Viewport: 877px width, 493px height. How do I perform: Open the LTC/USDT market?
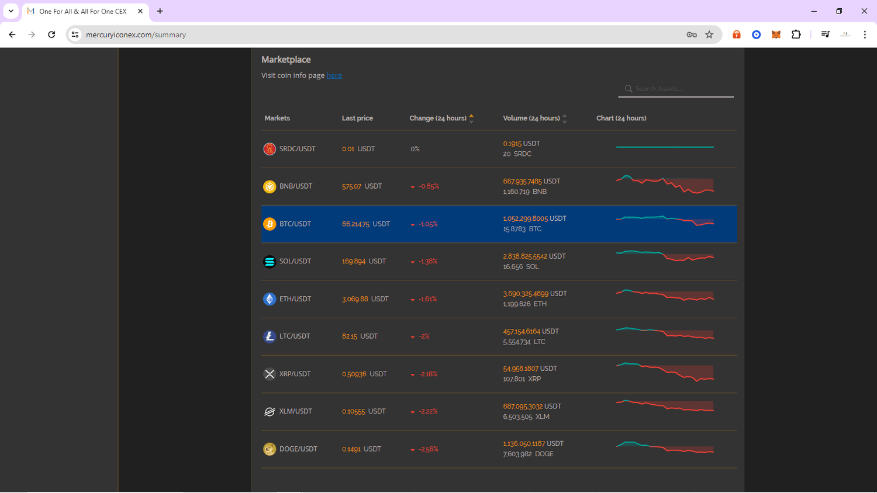point(295,336)
